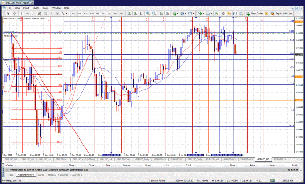The image size is (305, 184).
Task: Open the Experts tab in Terminal
Action: tap(64, 175)
